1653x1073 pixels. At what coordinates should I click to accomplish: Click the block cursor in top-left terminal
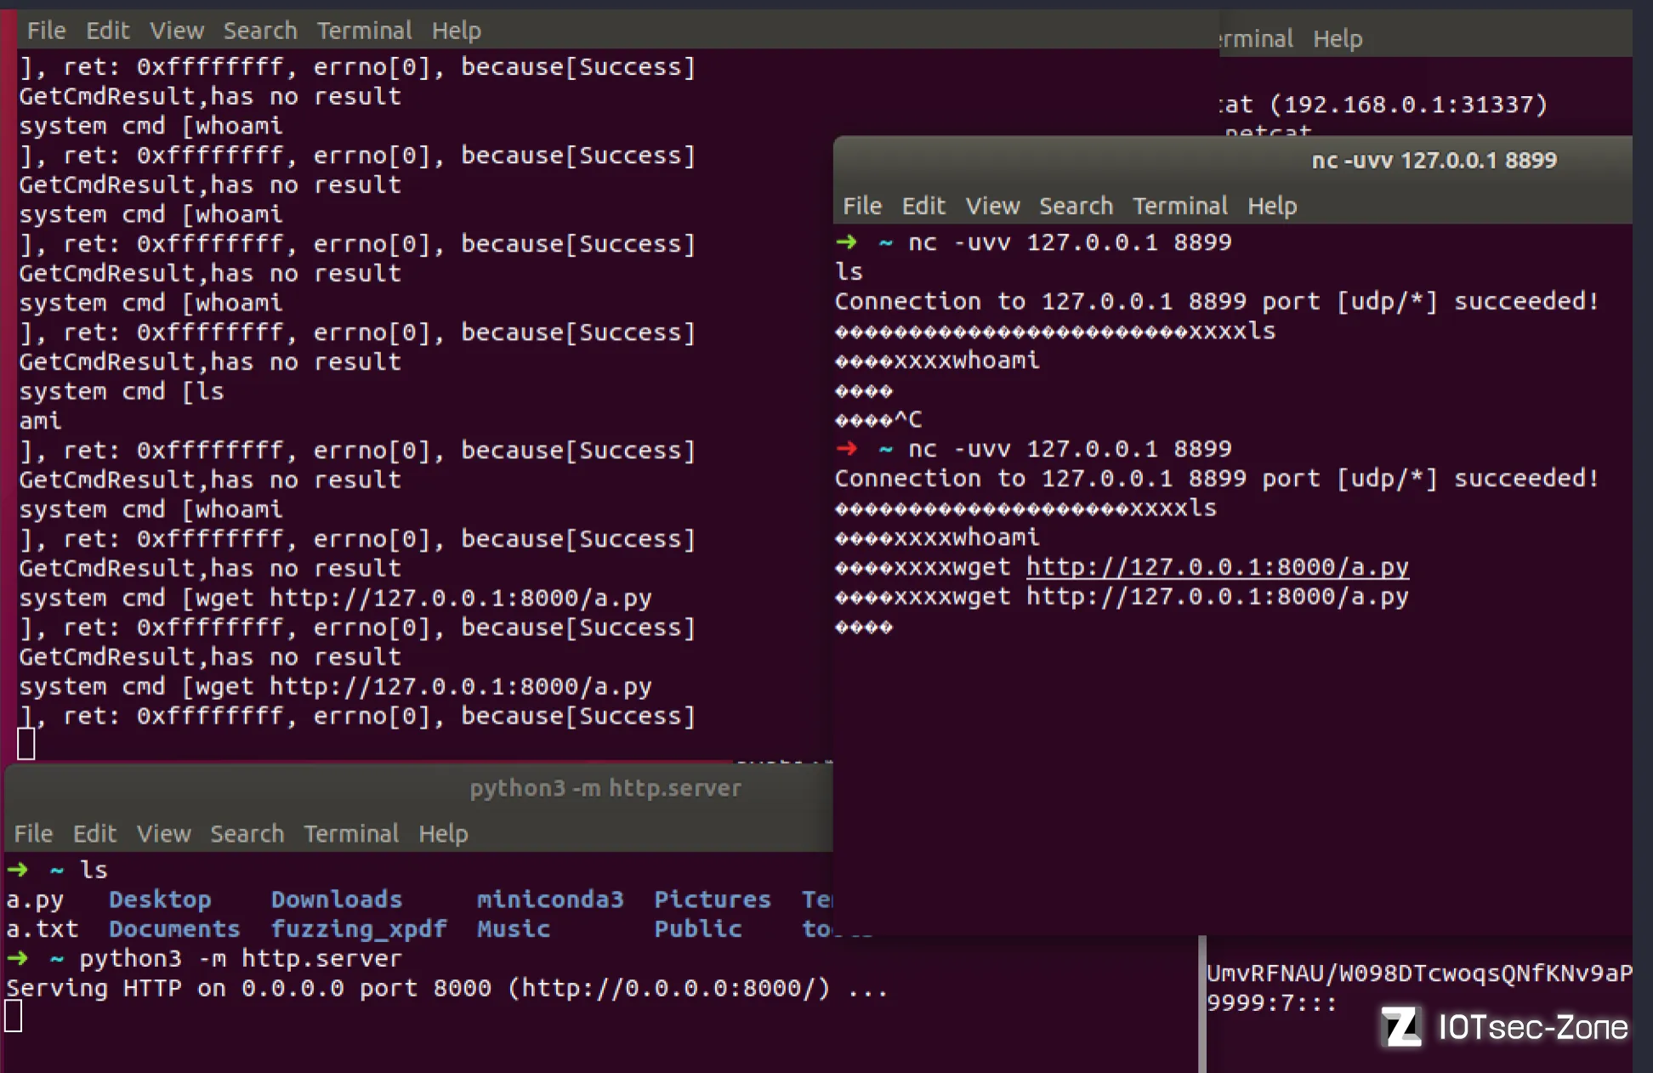point(26,744)
